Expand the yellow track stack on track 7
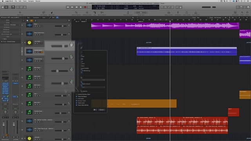The image size is (251, 141). click(25, 43)
